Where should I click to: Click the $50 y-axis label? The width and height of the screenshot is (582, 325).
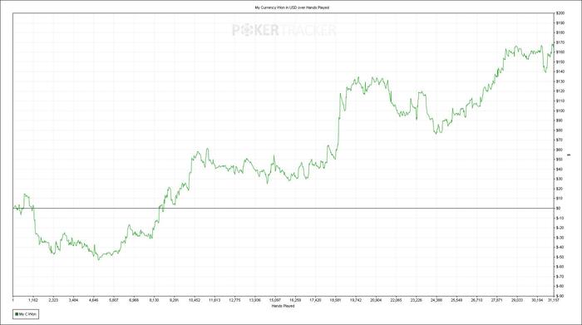pyautogui.click(x=560, y=159)
